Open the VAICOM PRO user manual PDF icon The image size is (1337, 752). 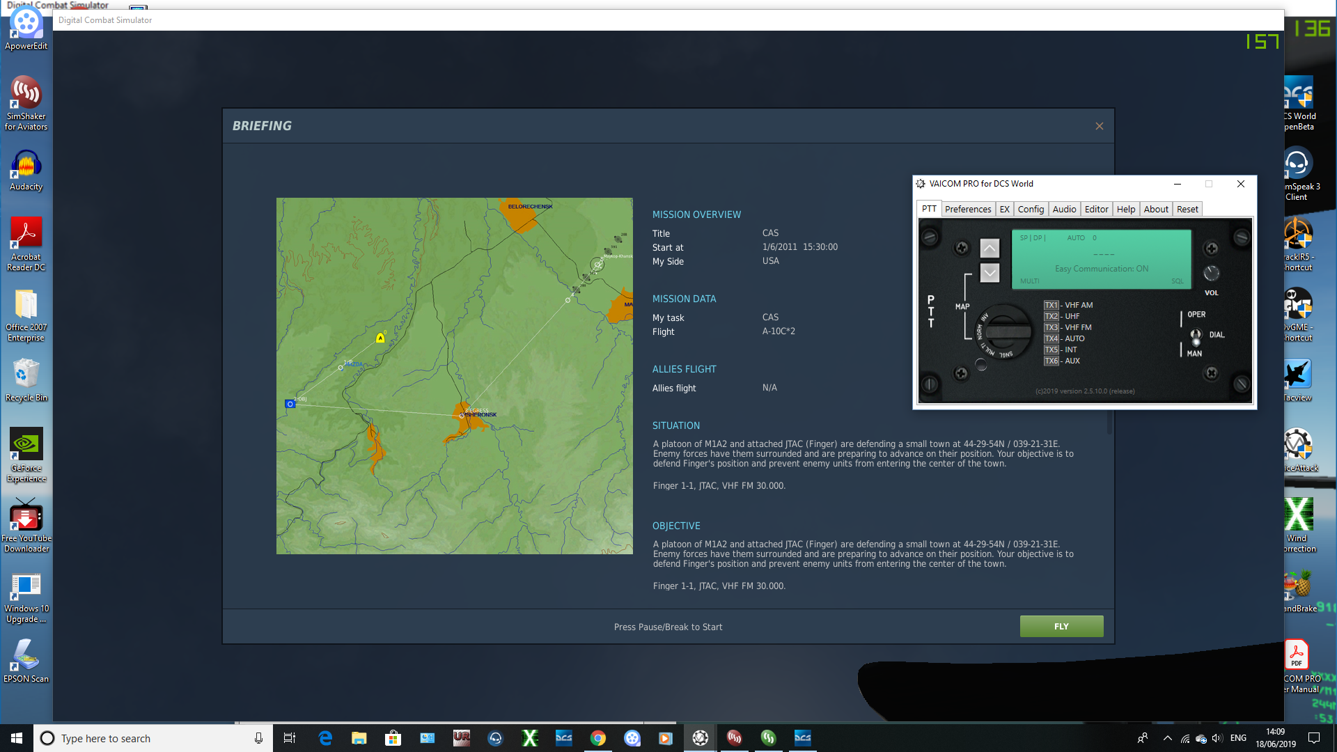(1298, 666)
